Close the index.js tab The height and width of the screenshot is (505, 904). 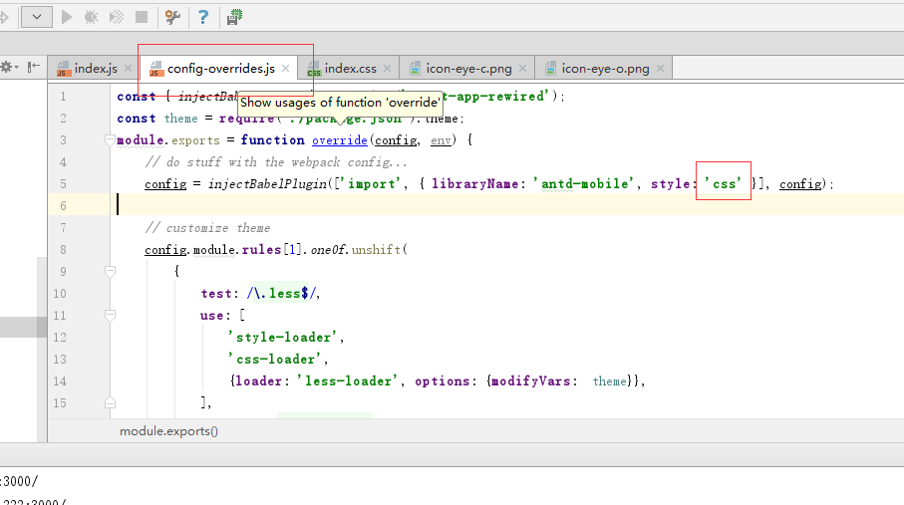pos(128,68)
